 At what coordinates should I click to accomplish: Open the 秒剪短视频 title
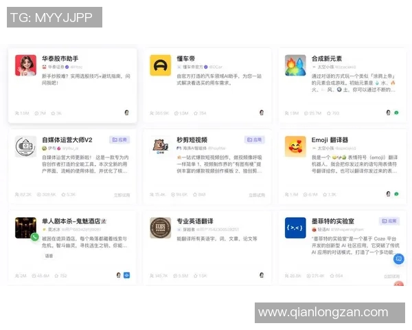192,140
